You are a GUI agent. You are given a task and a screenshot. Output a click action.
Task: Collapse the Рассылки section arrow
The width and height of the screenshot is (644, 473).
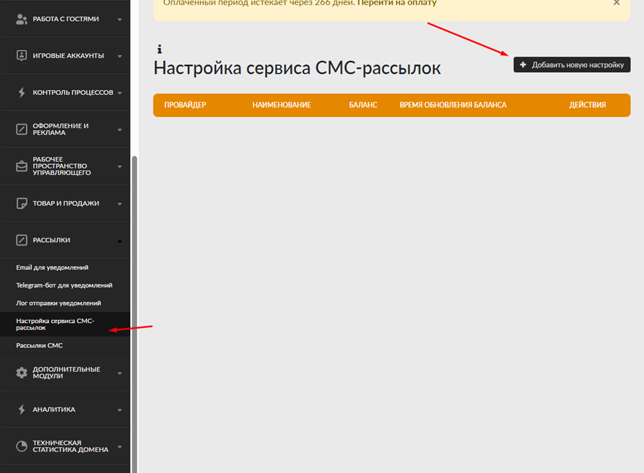point(120,240)
